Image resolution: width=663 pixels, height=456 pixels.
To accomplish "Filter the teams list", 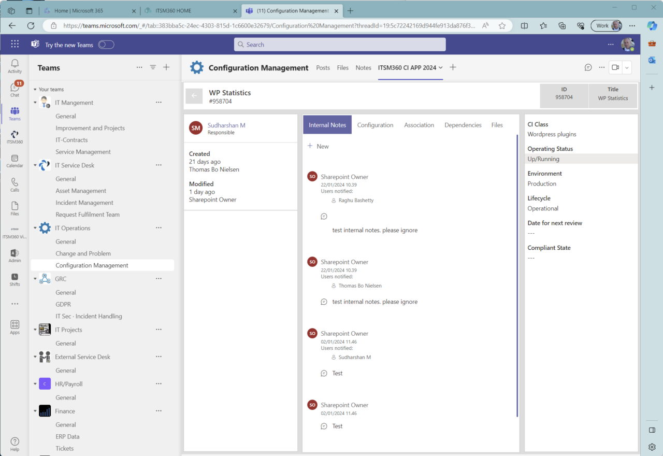I will tap(153, 67).
